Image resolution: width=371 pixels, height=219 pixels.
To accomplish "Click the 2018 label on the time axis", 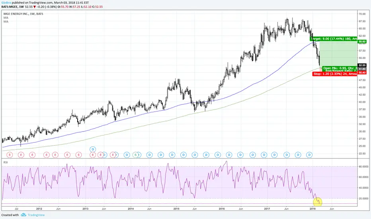I will (x=313, y=209).
